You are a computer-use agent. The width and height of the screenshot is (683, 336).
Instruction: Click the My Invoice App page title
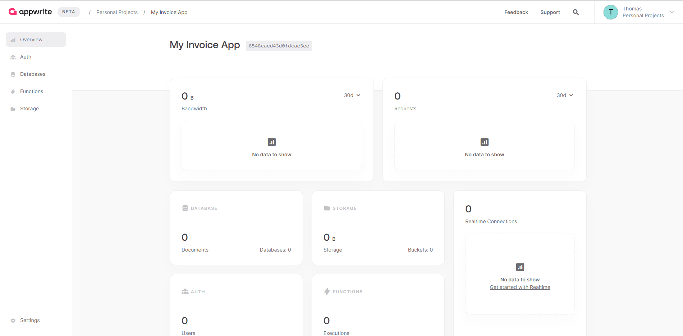coord(205,45)
